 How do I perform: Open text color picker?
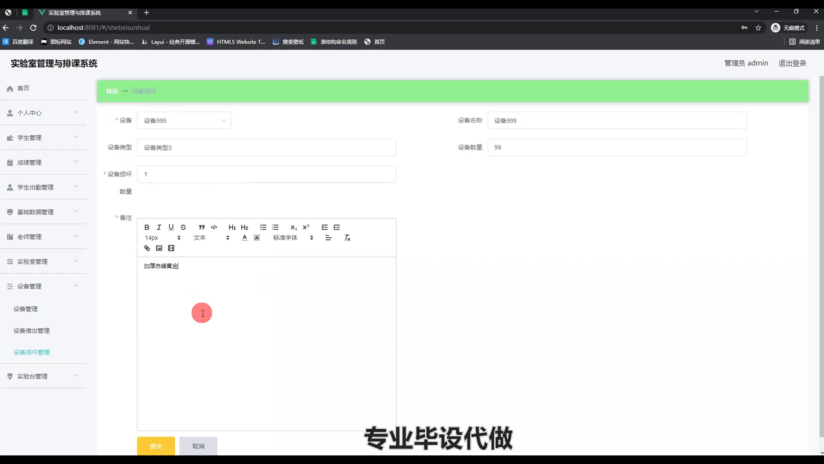click(245, 238)
